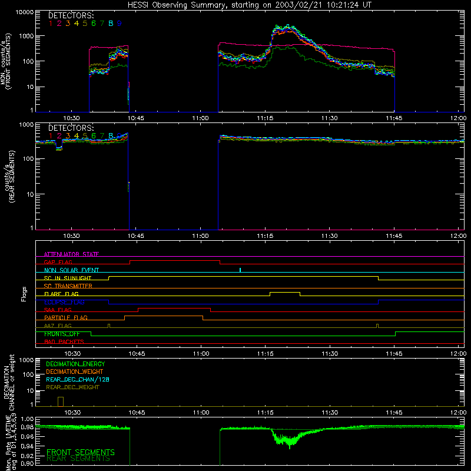Click the GAP_FLAG label

58,262
